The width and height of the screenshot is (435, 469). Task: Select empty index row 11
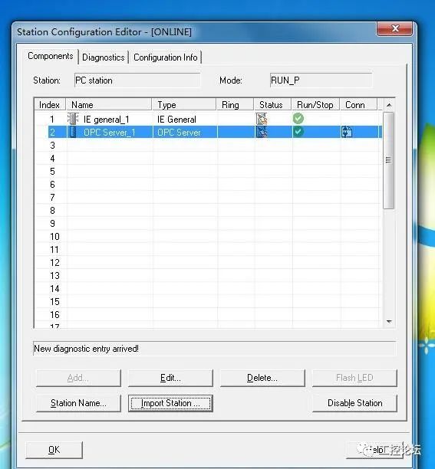click(x=54, y=250)
